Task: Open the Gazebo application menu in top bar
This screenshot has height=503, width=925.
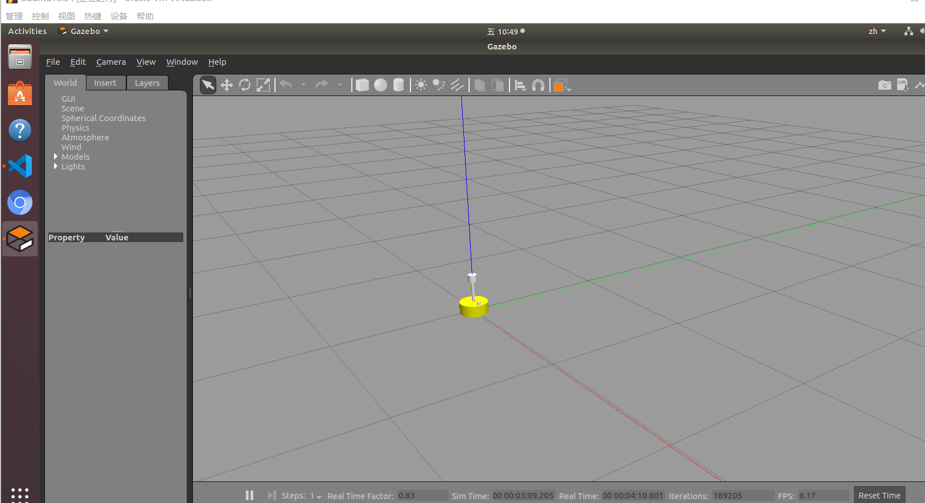Action: pos(84,31)
